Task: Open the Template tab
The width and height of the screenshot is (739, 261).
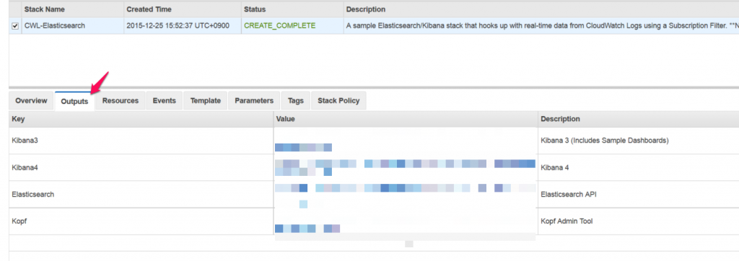Action: (x=206, y=101)
